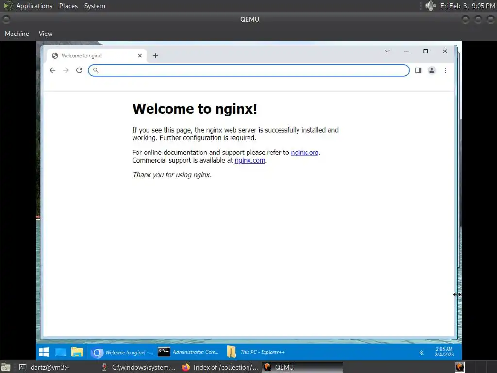
Task: Follow the nginx.com link
Action: tap(250, 160)
